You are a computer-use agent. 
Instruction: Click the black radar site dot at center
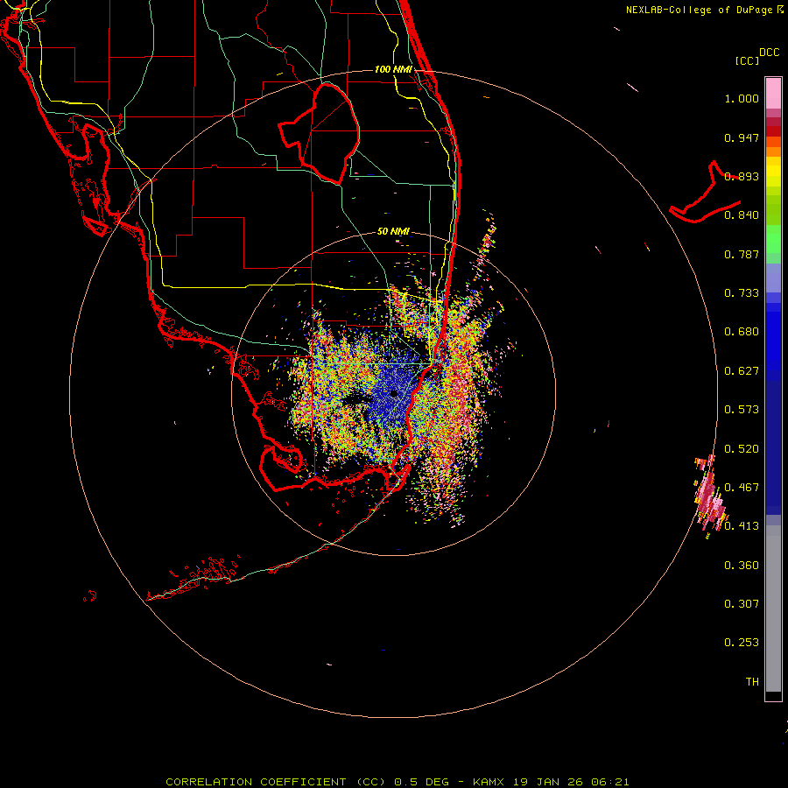(x=394, y=393)
